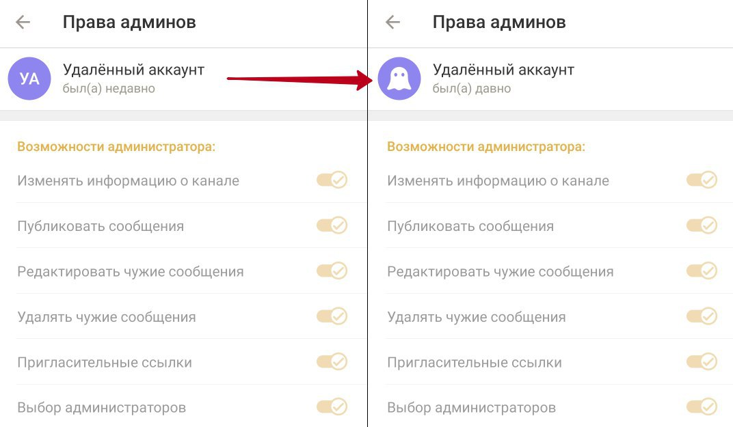Toggle left 'Изменять информацию о канале' switch
The image size is (733, 427).
(332, 180)
